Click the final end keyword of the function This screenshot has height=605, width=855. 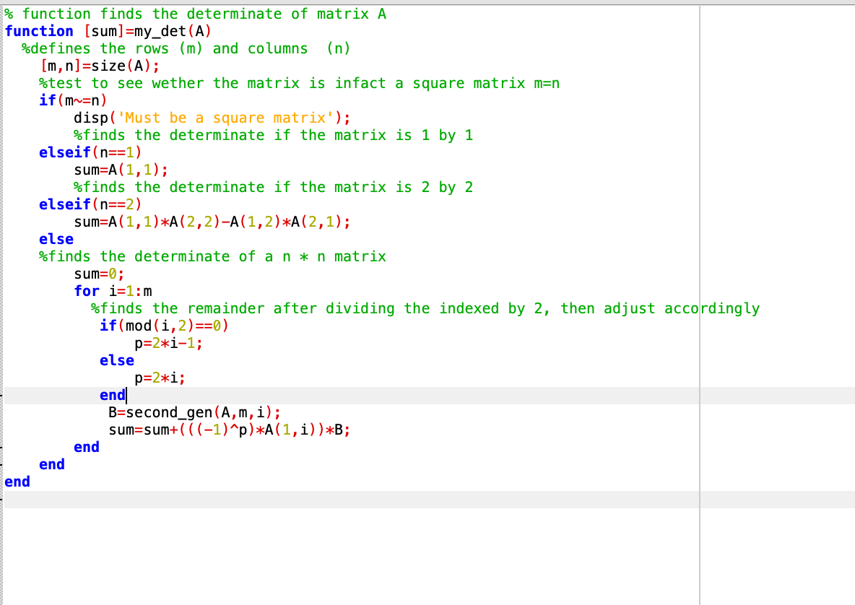click(17, 482)
